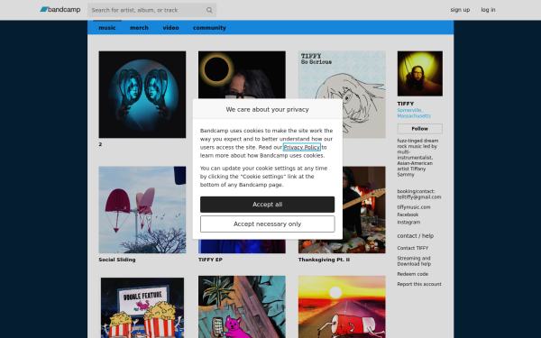Click the search magnifier icon

pyautogui.click(x=209, y=10)
